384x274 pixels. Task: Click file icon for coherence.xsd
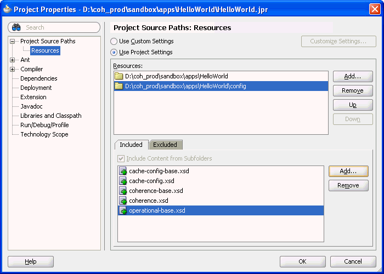(123, 201)
